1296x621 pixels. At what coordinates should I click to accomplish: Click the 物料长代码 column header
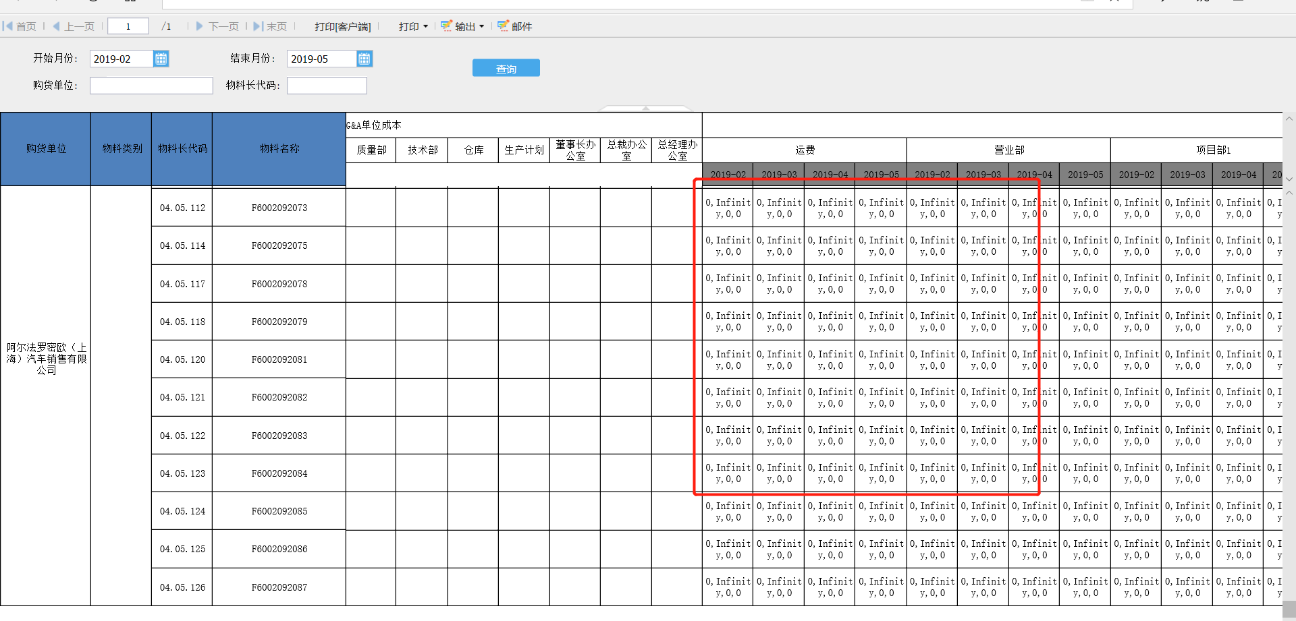click(182, 149)
